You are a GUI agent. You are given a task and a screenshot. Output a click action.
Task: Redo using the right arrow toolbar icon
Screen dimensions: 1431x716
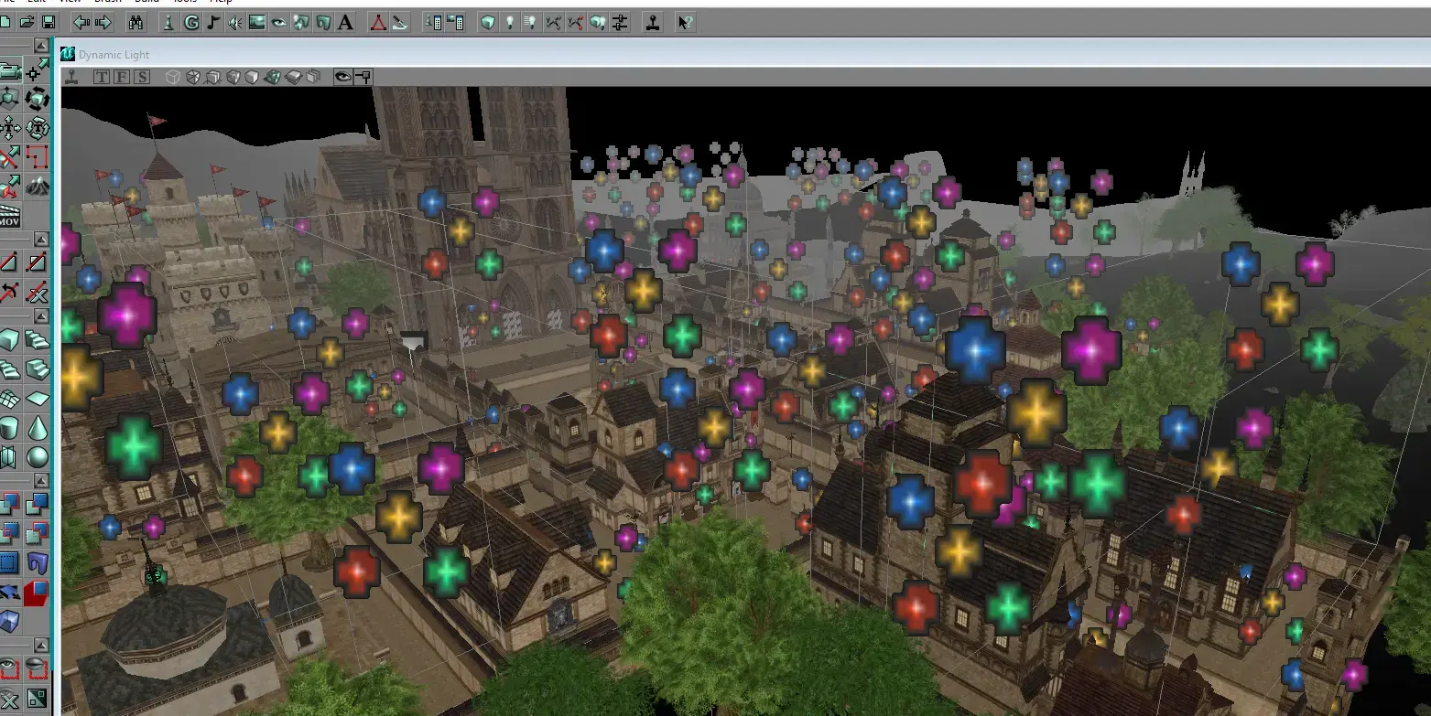pyautogui.click(x=103, y=21)
